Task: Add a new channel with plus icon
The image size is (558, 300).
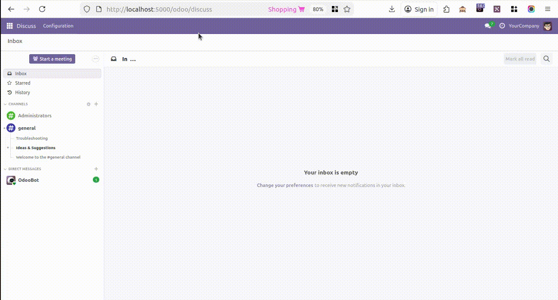Action: click(x=96, y=104)
